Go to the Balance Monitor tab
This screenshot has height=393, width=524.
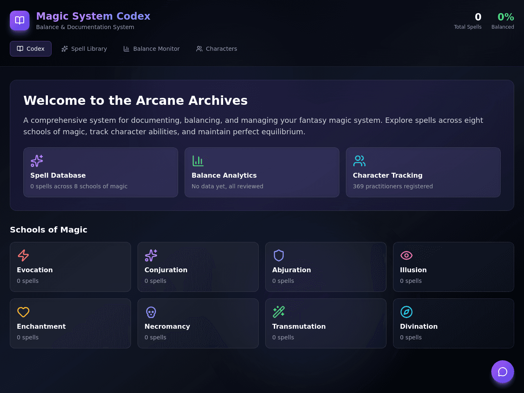151,49
